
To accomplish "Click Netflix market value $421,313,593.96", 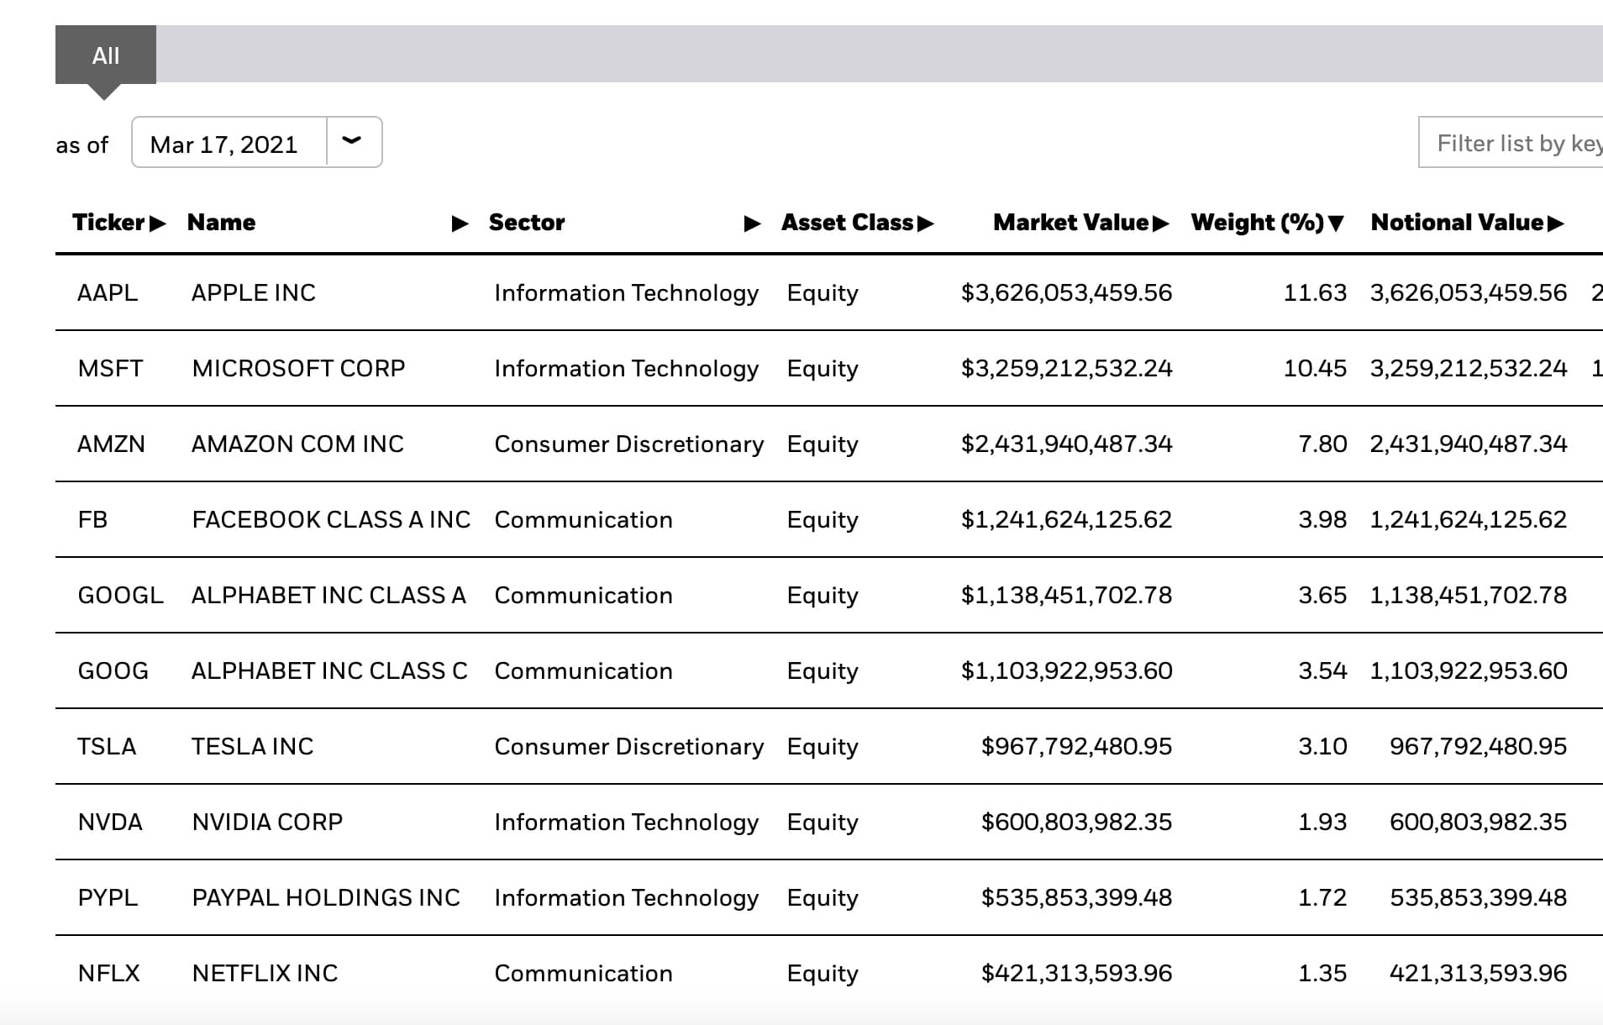I will click(x=1076, y=974).
